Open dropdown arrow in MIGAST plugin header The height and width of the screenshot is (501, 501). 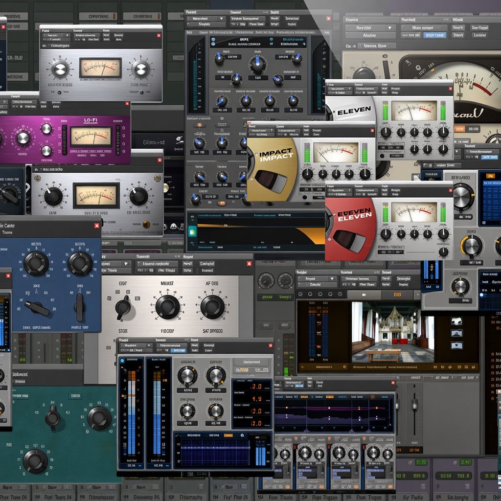126,264
